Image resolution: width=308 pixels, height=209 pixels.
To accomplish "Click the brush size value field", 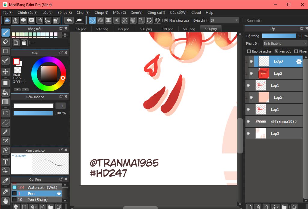I will [60, 106].
